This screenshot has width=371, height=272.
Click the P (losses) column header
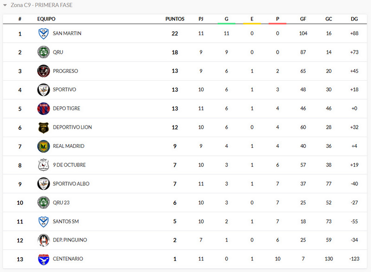pos(277,19)
